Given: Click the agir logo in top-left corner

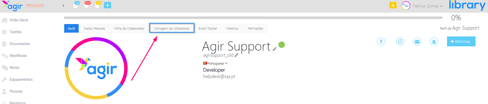Looking at the screenshot, I should pyautogui.click(x=12, y=6).
